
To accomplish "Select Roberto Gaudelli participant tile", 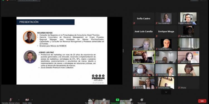I will click(166, 44).
